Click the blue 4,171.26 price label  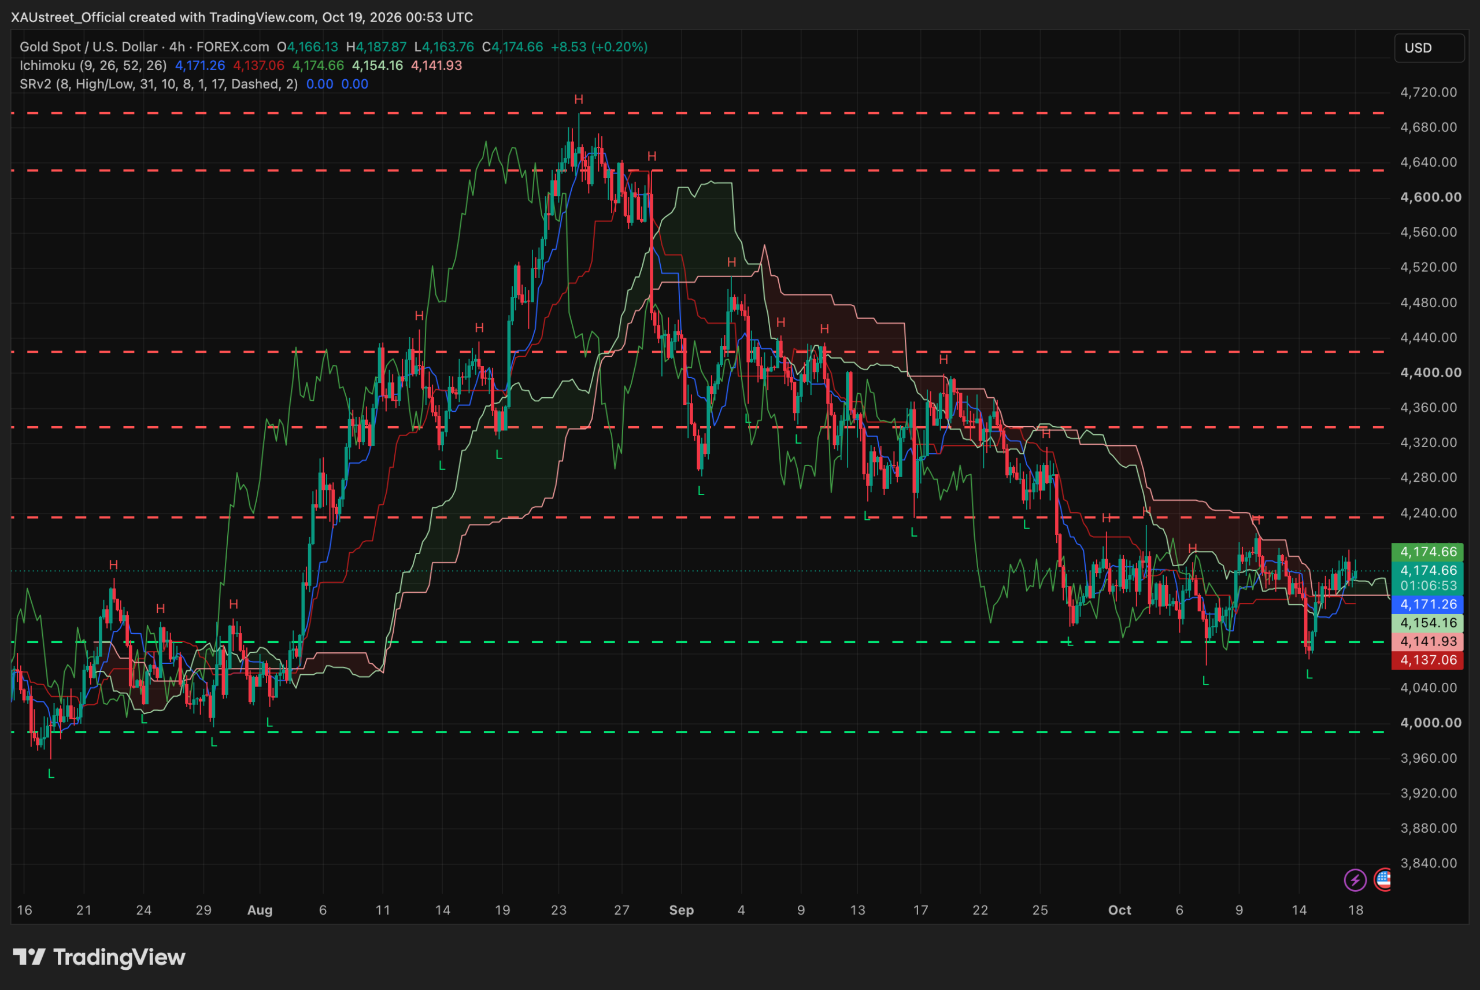coord(1427,604)
